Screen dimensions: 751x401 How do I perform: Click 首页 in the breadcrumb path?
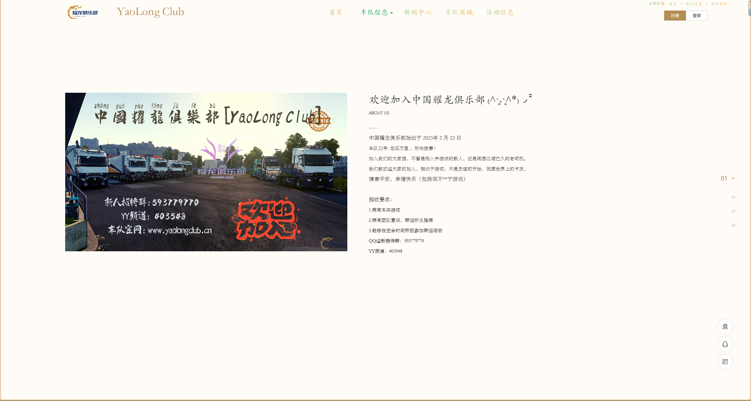pyautogui.click(x=673, y=4)
